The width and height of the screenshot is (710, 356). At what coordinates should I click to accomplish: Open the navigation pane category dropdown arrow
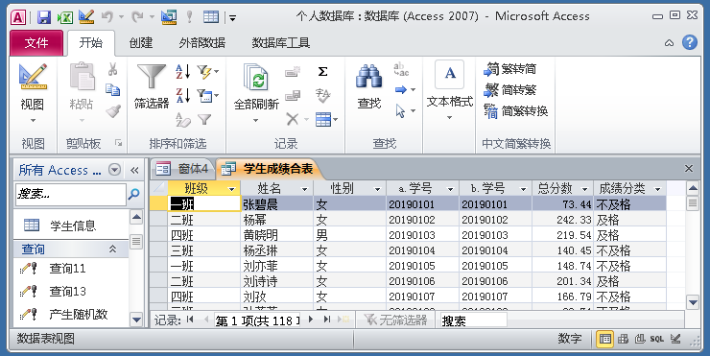pos(115,170)
